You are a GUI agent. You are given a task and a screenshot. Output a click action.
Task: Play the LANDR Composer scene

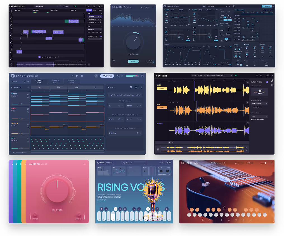click(77, 76)
